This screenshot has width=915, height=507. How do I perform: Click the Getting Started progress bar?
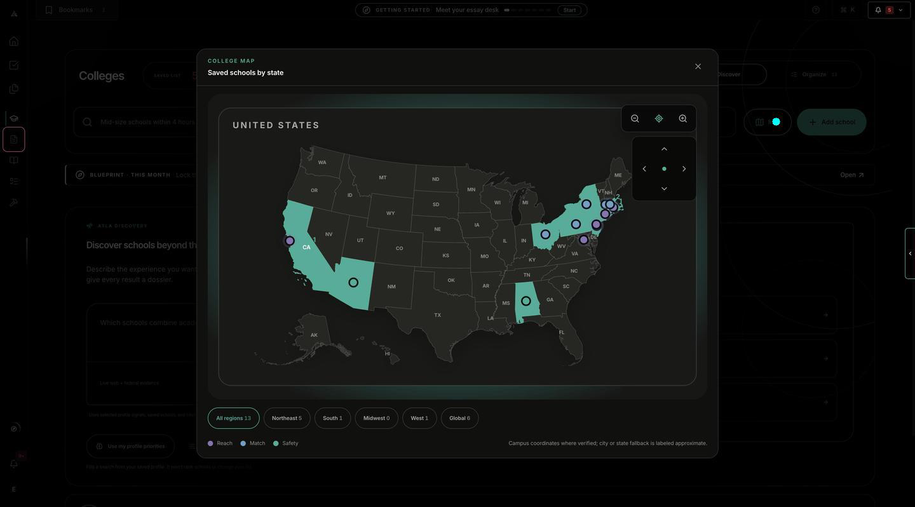click(527, 10)
